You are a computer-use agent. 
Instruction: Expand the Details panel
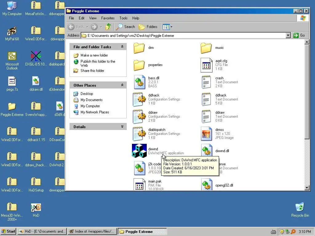point(122,127)
